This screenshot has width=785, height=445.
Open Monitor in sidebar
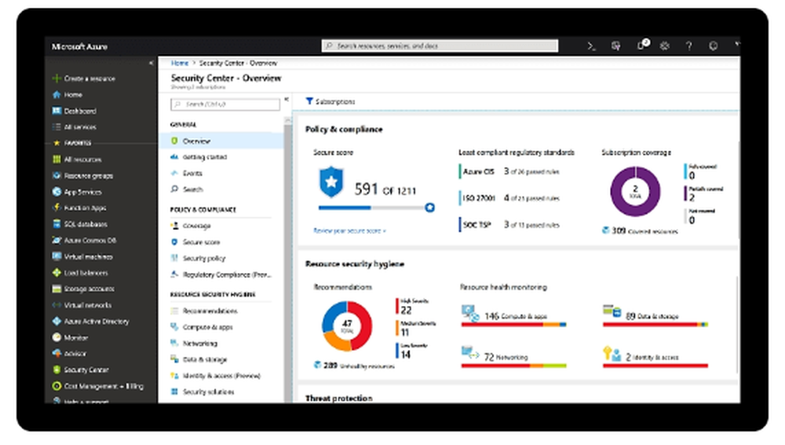(70, 338)
